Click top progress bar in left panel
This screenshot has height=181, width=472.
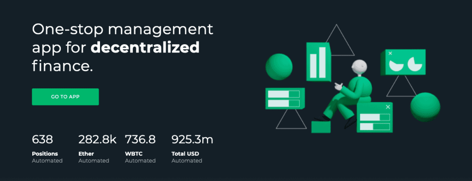click(283, 94)
